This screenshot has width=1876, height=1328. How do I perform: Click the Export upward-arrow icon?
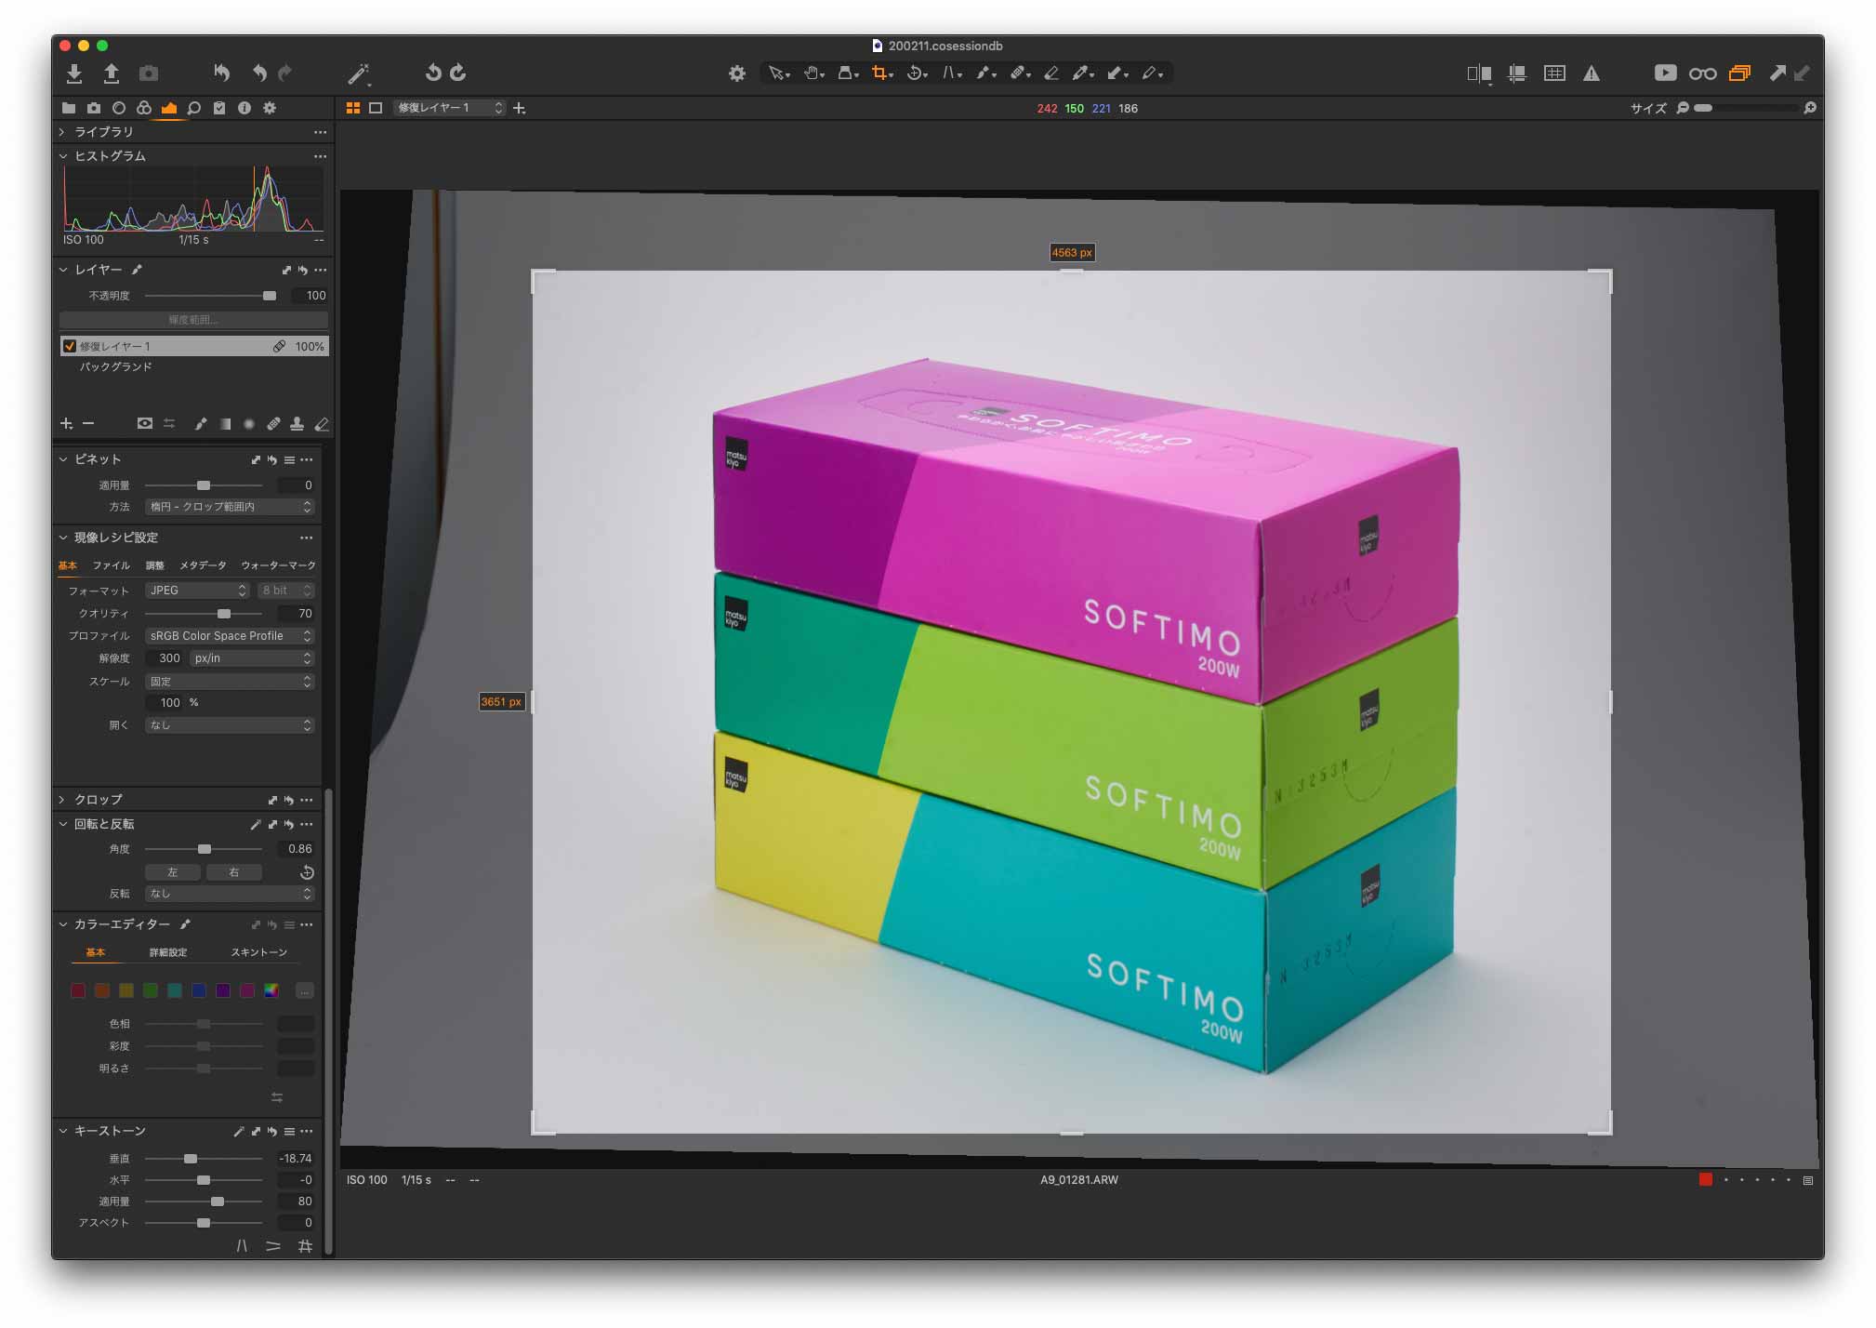tap(112, 73)
